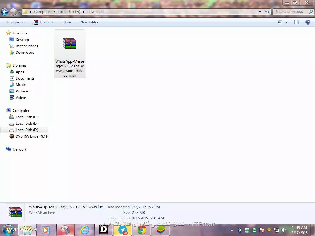Click the Back navigation arrow button
The image size is (315, 236).
[5, 12]
